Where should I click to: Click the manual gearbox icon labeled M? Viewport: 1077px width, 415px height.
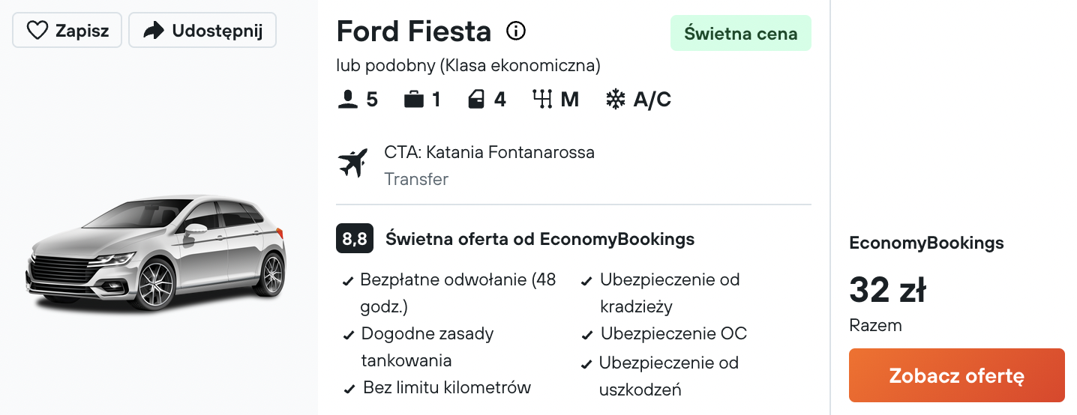pyautogui.click(x=542, y=99)
